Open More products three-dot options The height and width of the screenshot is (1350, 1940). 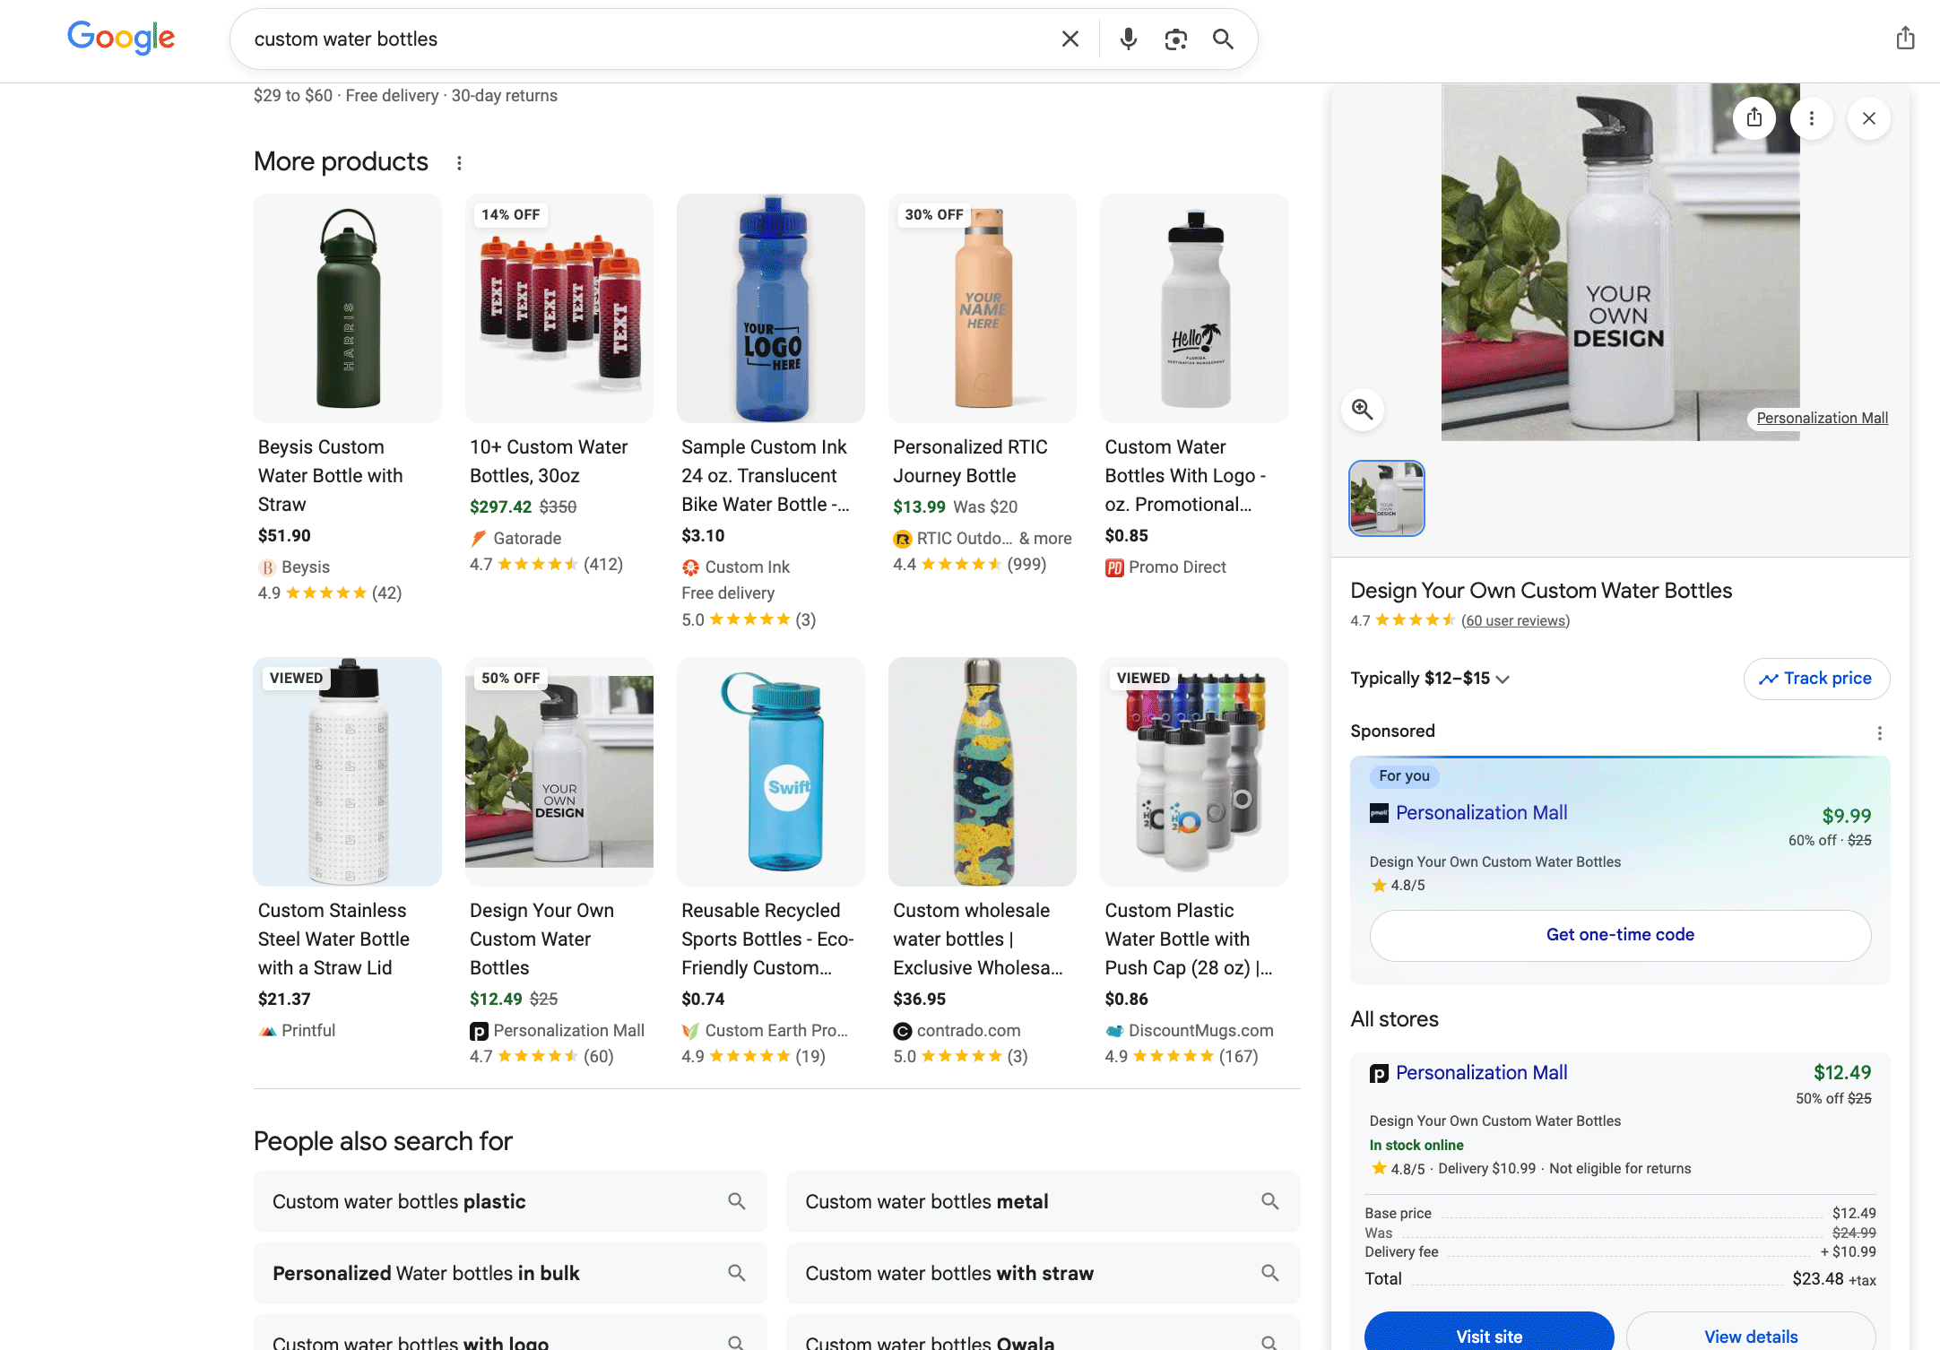click(x=459, y=163)
